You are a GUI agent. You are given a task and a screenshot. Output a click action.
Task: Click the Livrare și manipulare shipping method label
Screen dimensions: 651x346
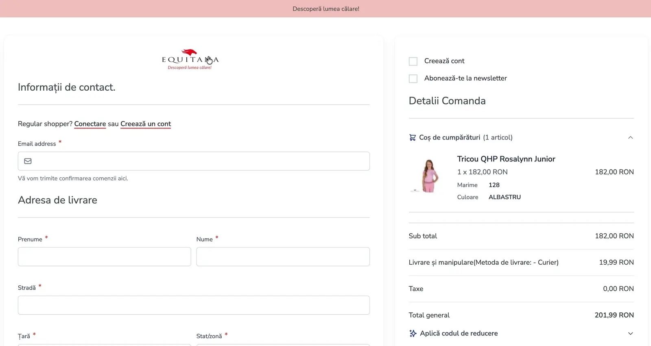click(x=484, y=262)
